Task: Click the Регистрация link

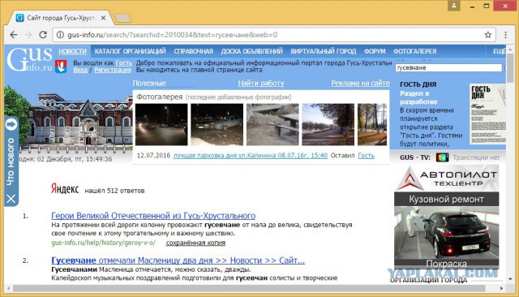Action: [x=113, y=70]
